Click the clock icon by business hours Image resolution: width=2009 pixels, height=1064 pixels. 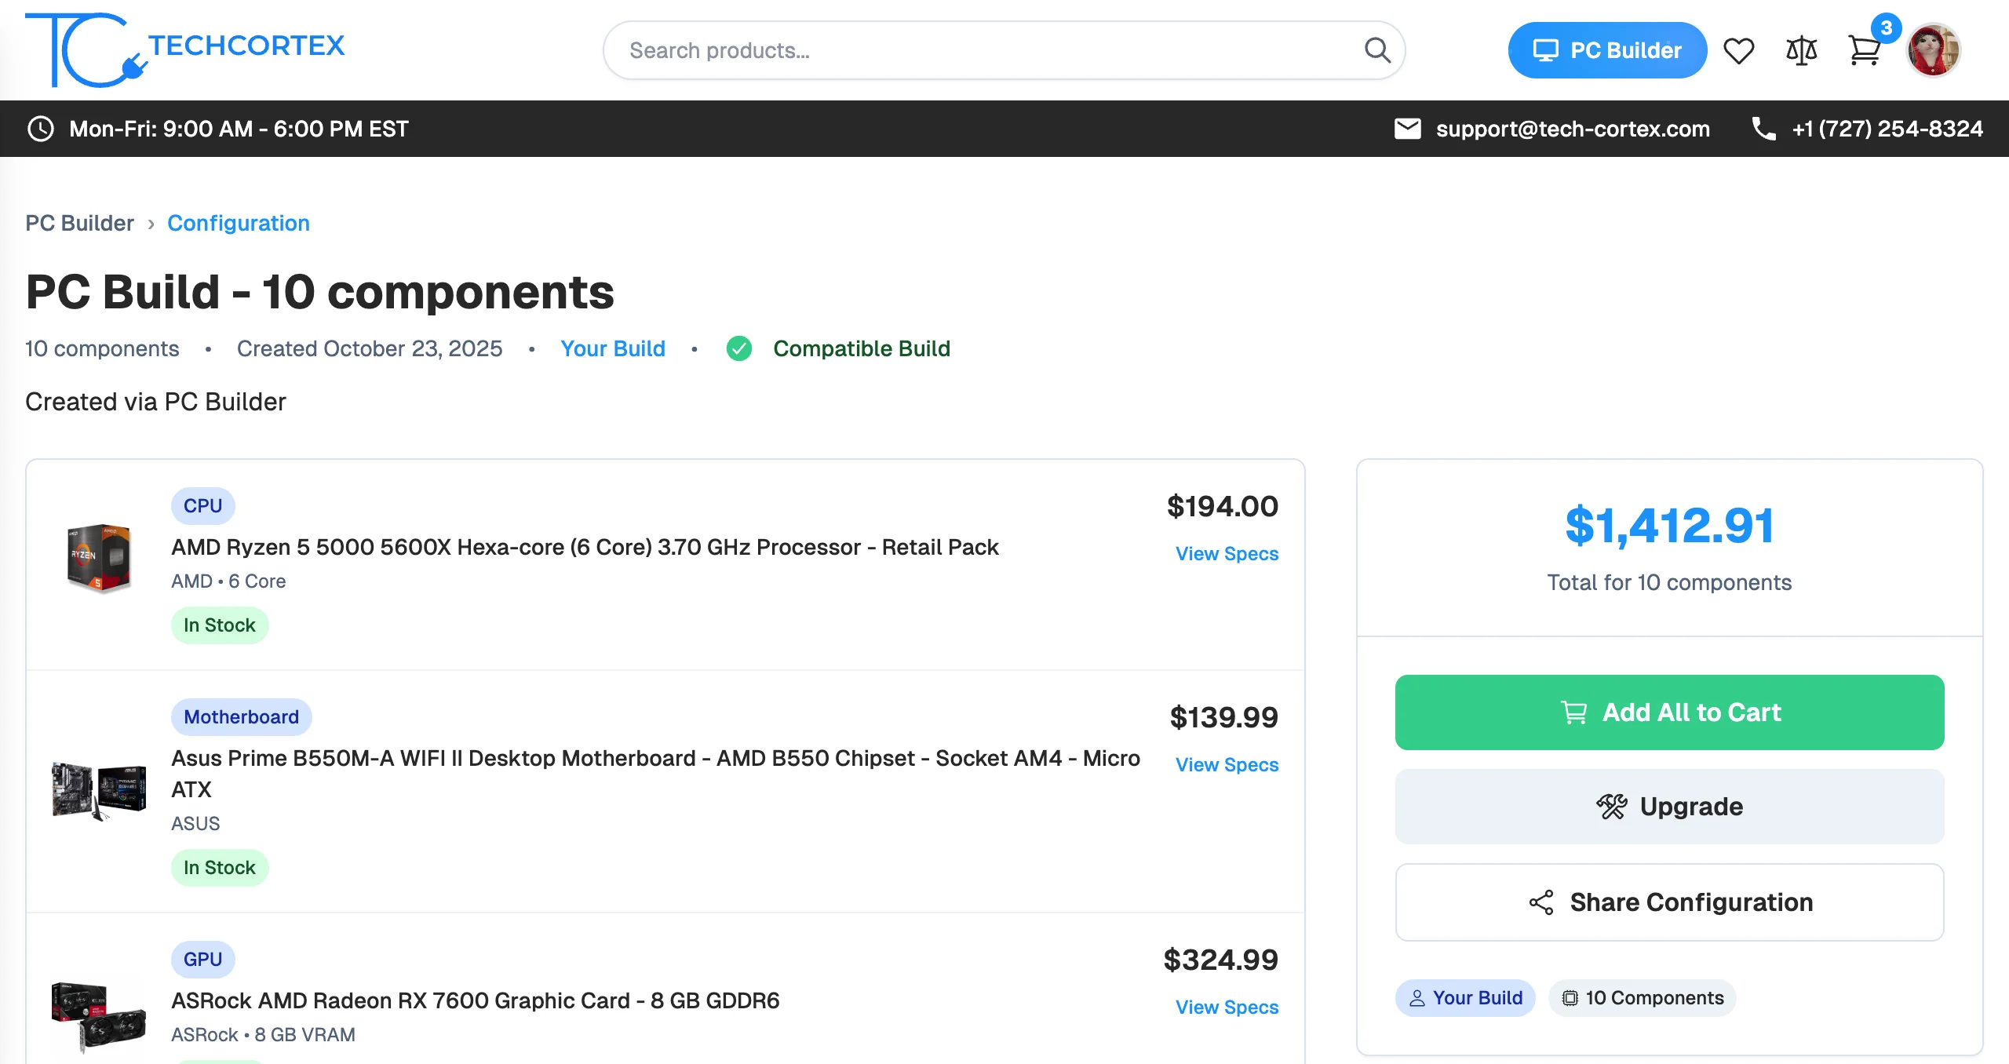tap(41, 129)
